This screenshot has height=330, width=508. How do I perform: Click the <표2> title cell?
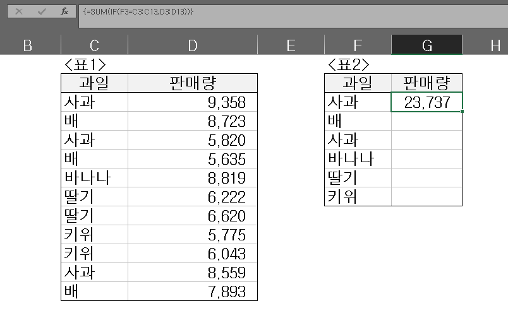349,64
